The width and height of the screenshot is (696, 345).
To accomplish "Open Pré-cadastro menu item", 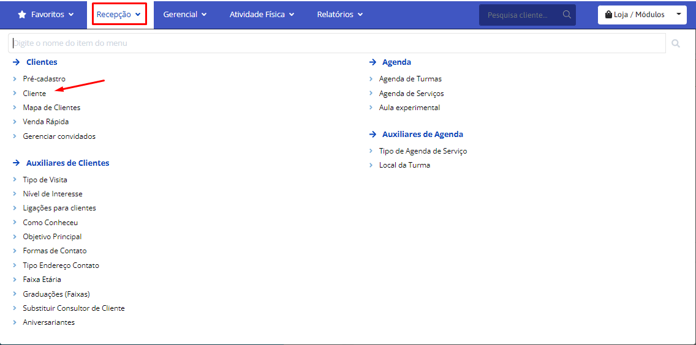I will tap(44, 79).
